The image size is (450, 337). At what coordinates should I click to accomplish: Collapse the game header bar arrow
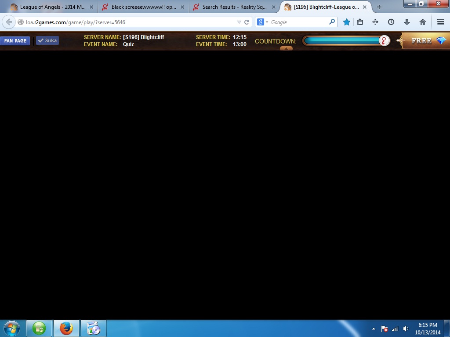coord(286,48)
